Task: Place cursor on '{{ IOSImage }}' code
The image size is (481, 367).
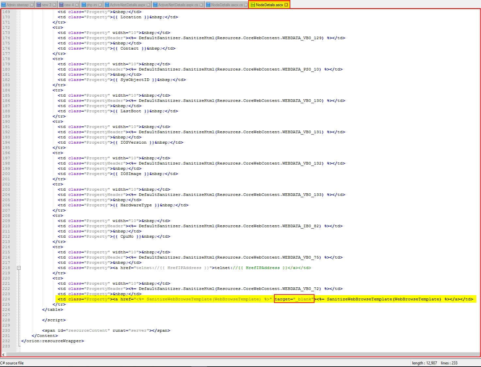Action: [131, 174]
